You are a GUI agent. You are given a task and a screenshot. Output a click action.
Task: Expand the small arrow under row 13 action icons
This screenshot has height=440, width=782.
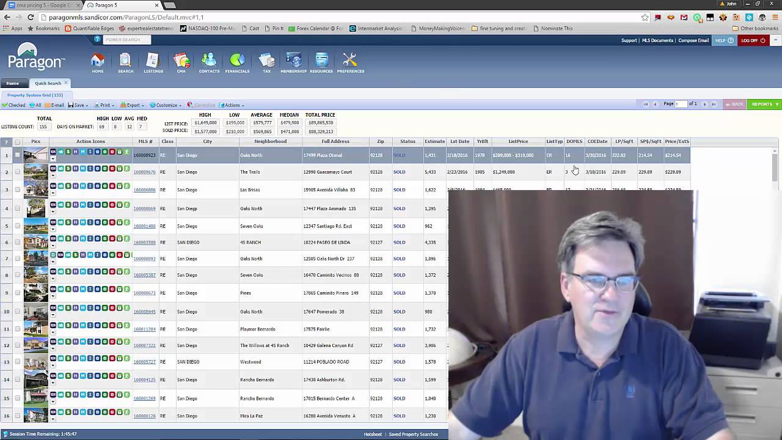click(53, 365)
